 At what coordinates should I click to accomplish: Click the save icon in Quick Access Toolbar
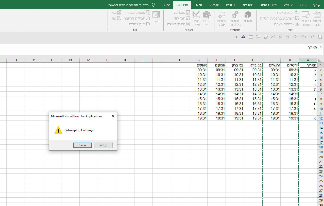pos(320,37)
